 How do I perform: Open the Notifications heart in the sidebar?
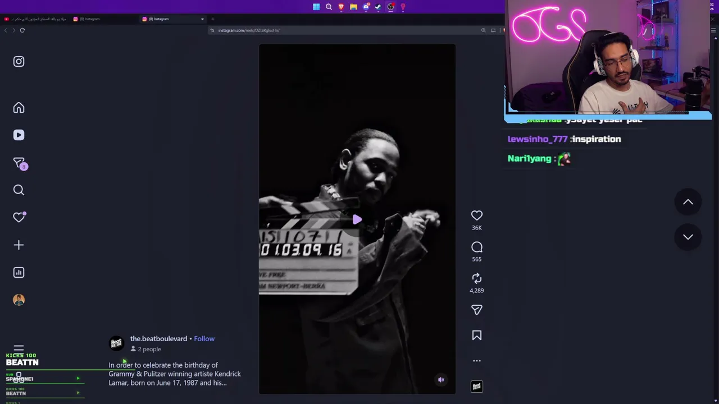(19, 217)
